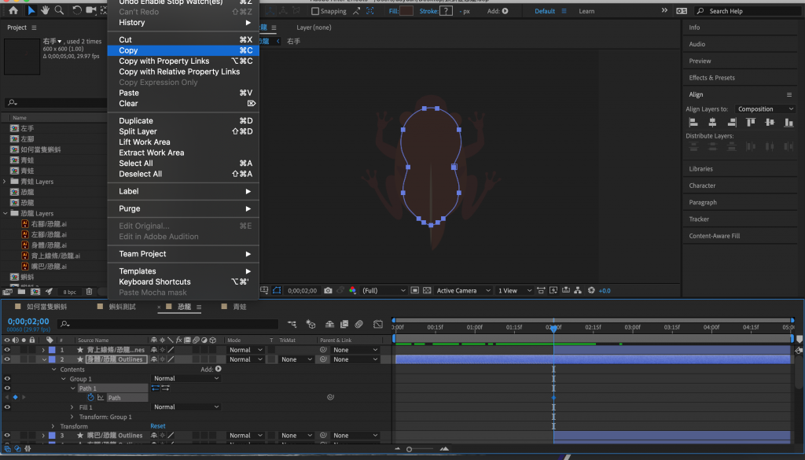This screenshot has height=460, width=805.
Task: Click the Search Help input field
Action: [x=747, y=11]
